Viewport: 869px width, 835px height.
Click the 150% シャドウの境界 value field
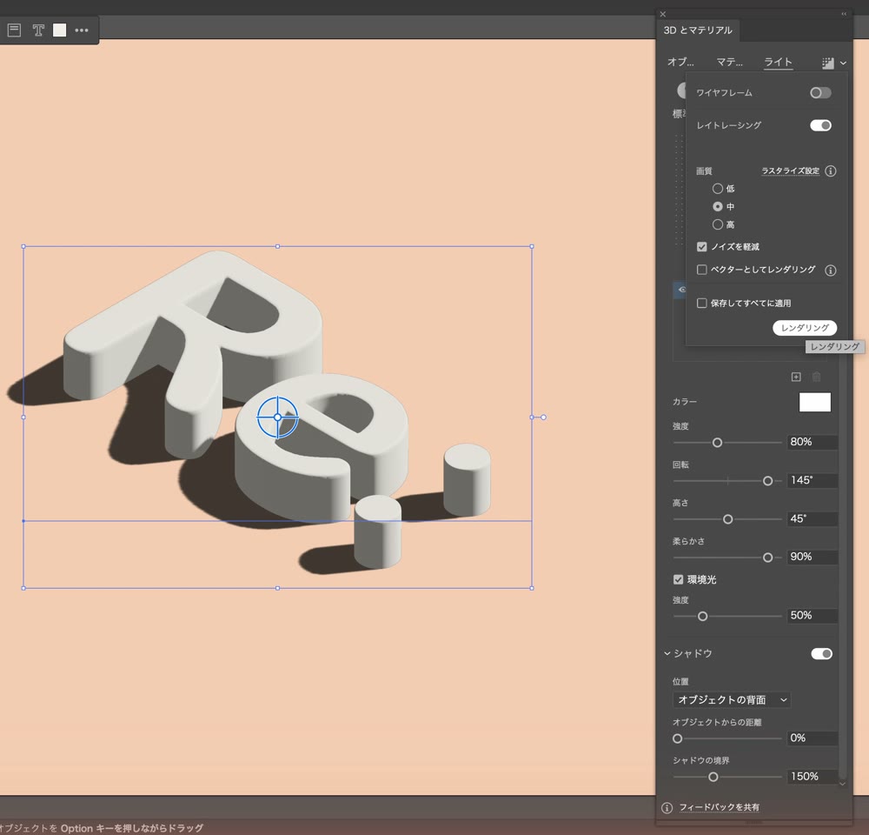[x=813, y=777]
